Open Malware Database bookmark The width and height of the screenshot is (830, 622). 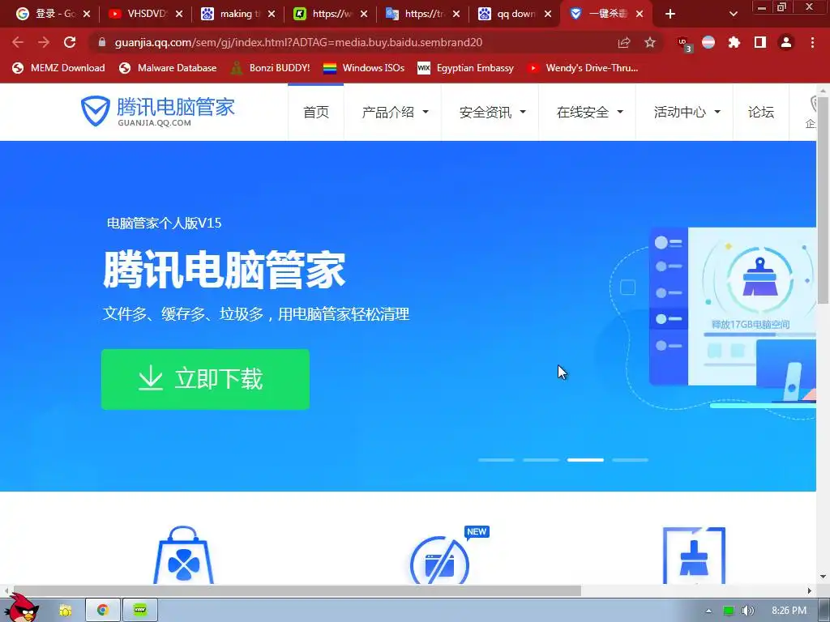point(168,68)
